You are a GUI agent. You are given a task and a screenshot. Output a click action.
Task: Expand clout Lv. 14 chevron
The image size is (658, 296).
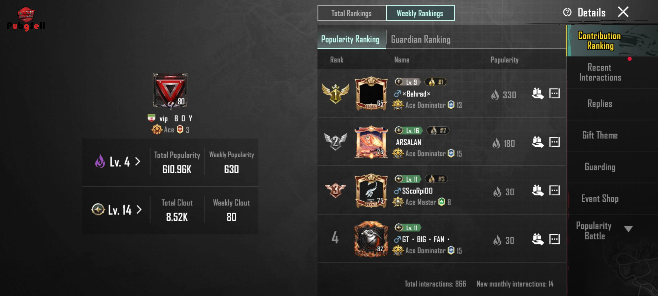(x=139, y=210)
